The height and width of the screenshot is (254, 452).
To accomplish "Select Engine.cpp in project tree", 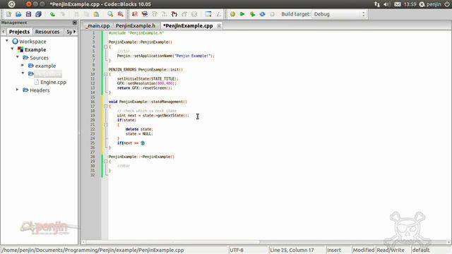I will [x=54, y=82].
